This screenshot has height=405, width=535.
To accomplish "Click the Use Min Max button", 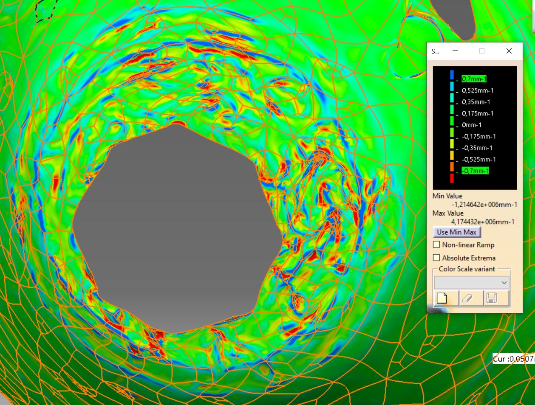I will coord(456,232).
